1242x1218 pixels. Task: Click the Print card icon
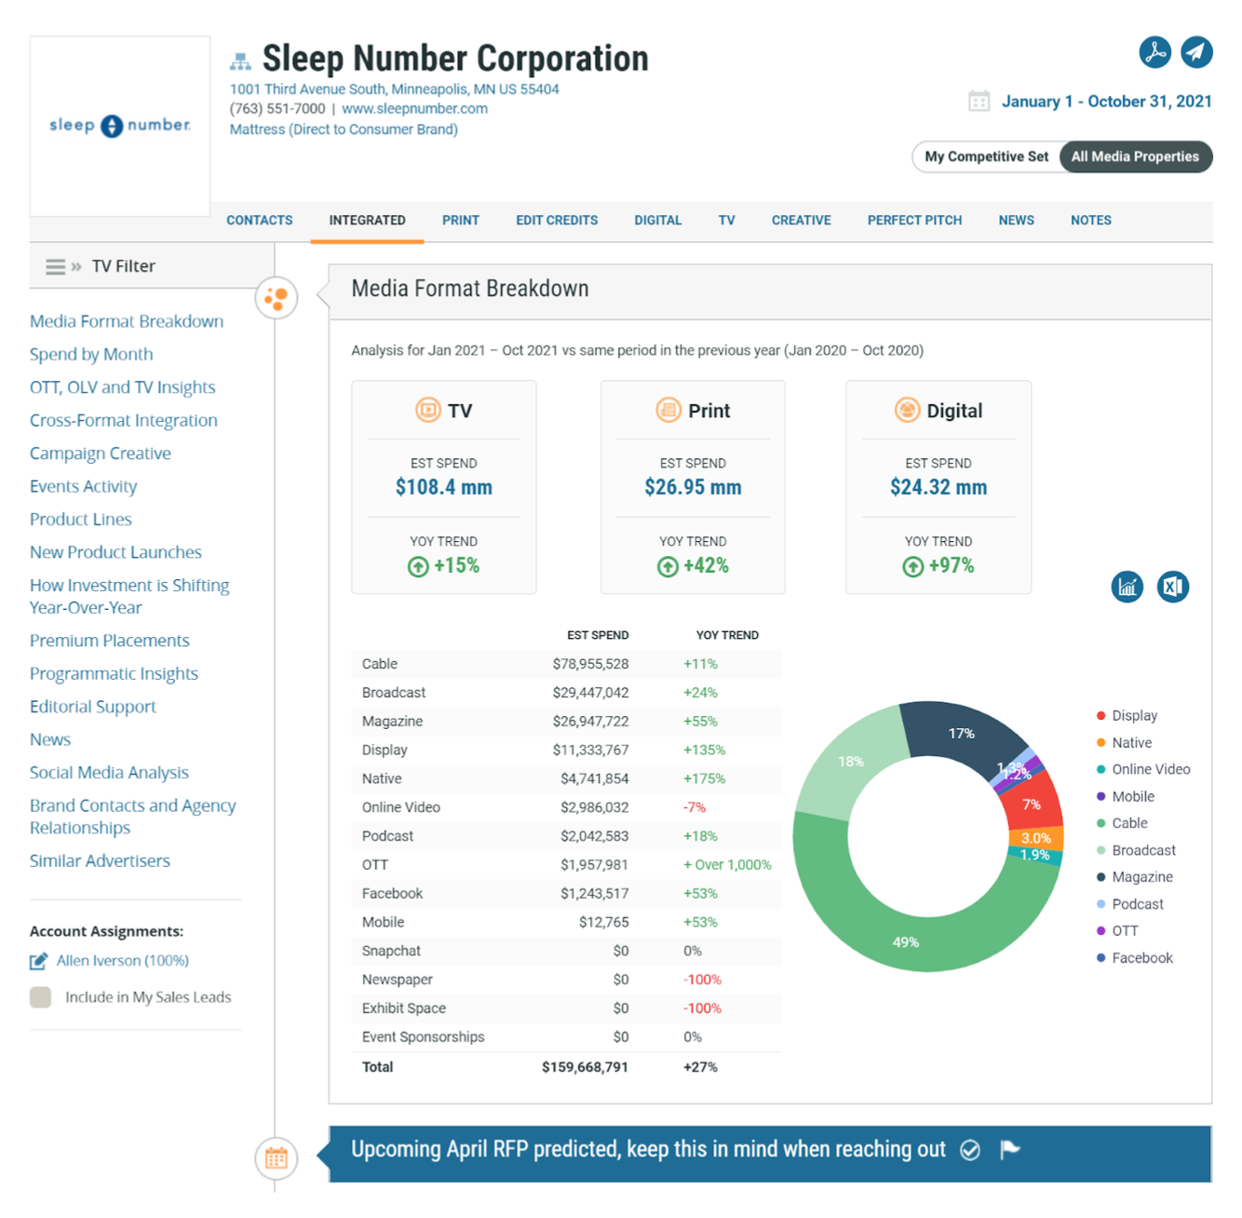(x=668, y=410)
